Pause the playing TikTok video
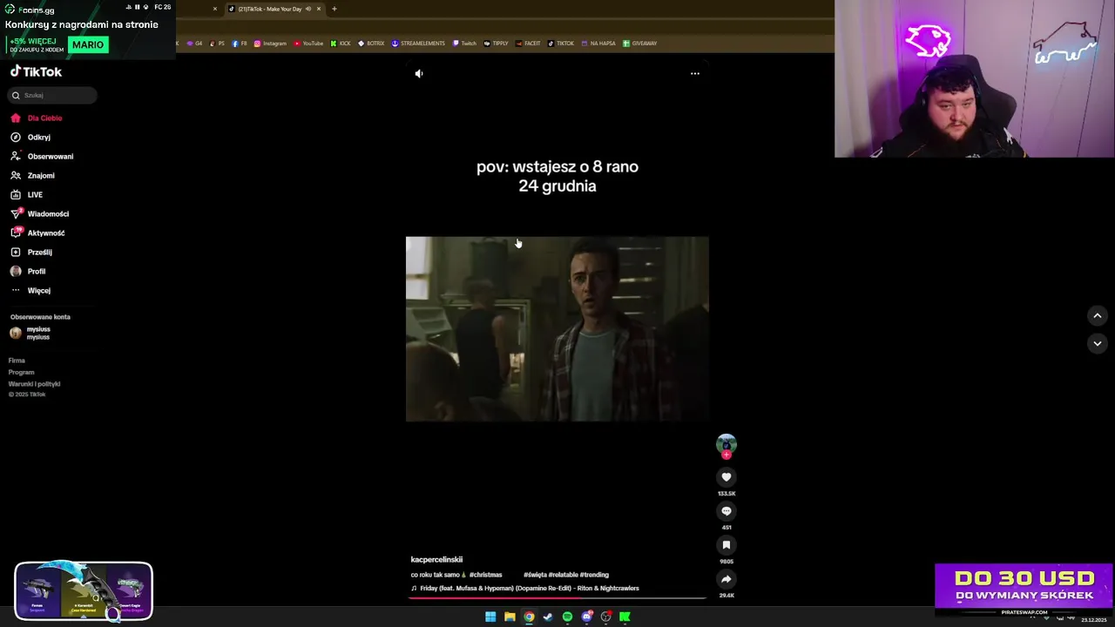This screenshot has height=627, width=1115. coord(557,329)
